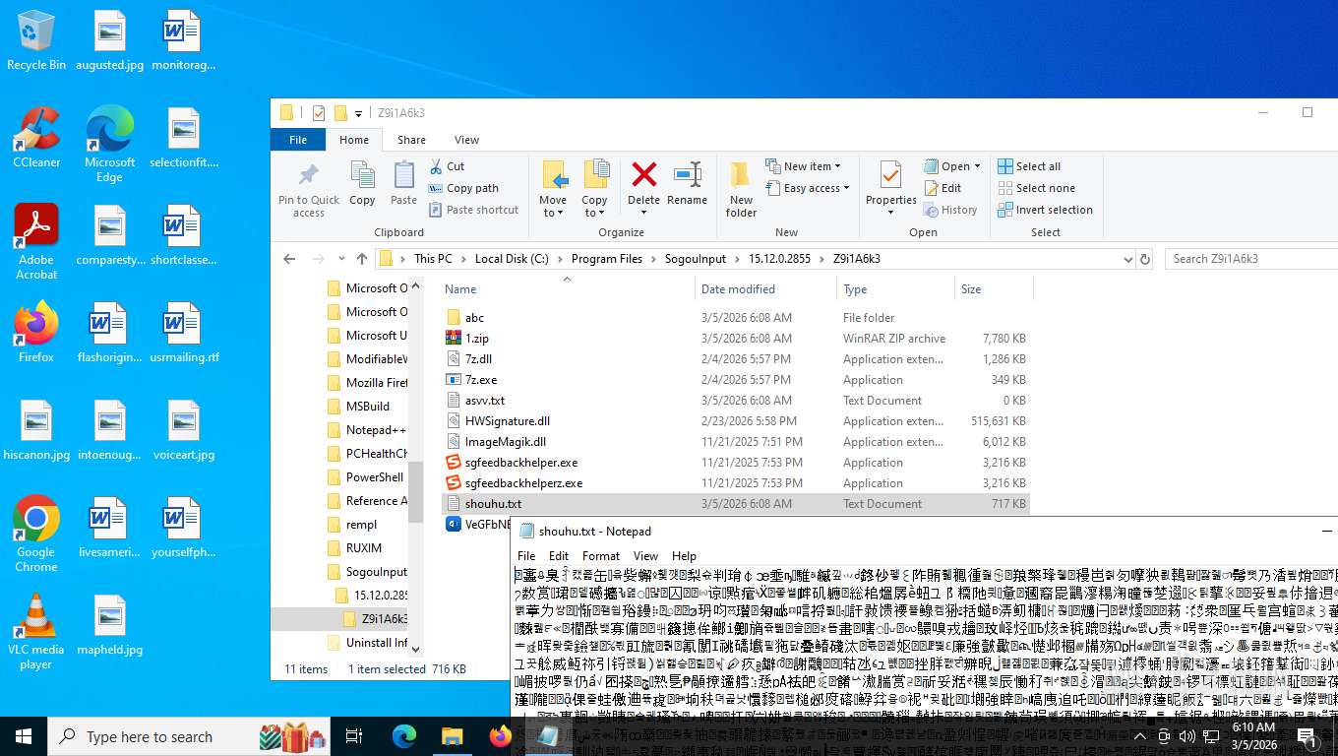Viewport: 1338px width, 756px height.
Task: Expand the address bar history dropdown
Action: 1127,259
